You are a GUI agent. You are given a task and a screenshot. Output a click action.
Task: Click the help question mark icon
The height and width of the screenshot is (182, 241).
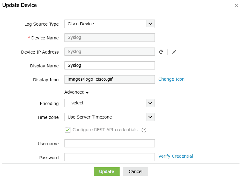144,130
